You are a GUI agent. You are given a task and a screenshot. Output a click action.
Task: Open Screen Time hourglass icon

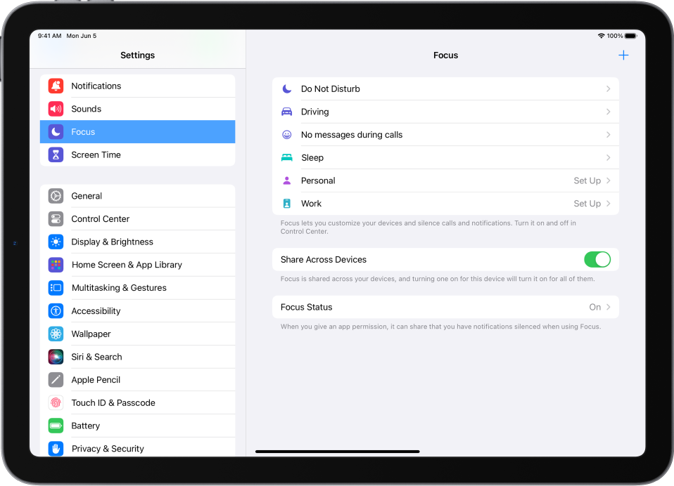56,155
